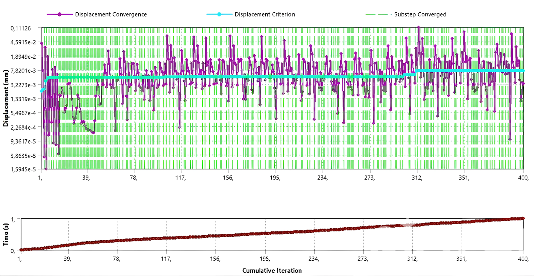This screenshot has height=276, width=536.
Task: Click the 195 tick on displacement chart x-axis
Action: click(275, 178)
